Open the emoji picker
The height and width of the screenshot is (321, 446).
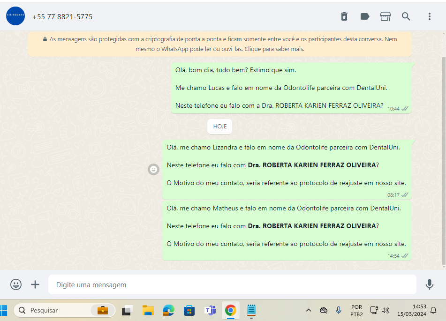coord(16,284)
